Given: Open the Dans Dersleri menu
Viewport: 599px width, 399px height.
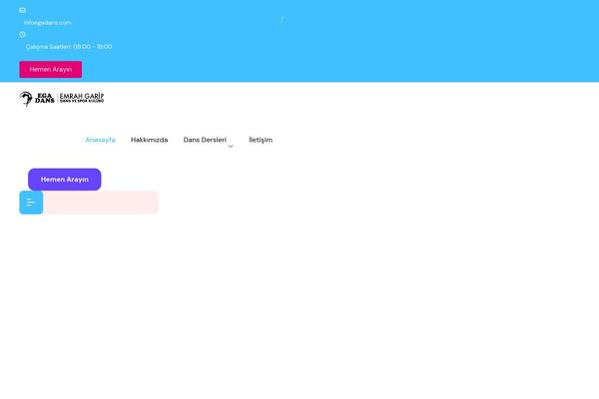Looking at the screenshot, I should 205,140.
